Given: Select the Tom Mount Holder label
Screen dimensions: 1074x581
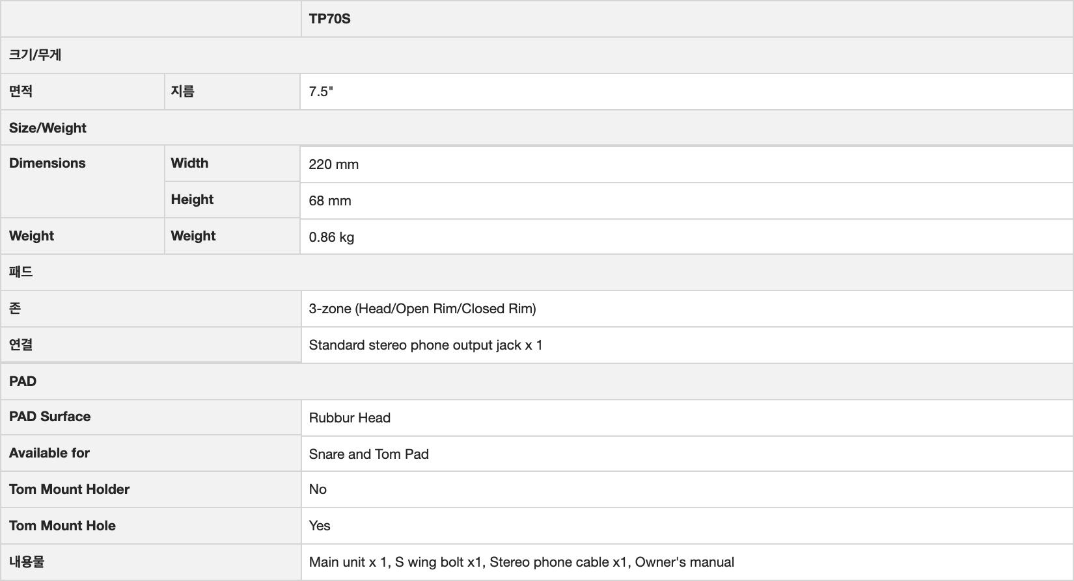Looking at the screenshot, I should 69,489.
